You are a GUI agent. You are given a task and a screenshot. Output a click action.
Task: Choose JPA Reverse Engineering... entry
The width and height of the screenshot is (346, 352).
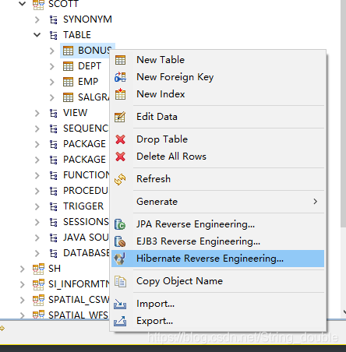217,224
